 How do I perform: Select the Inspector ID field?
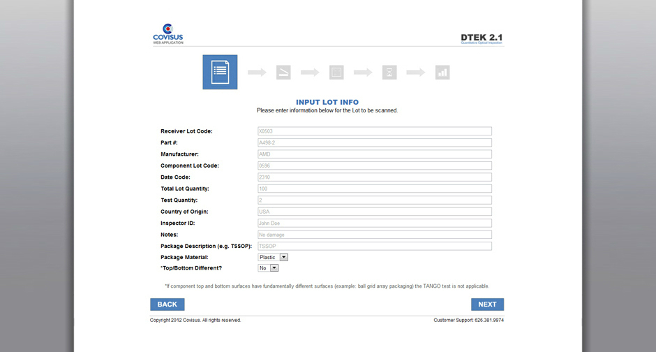(375, 223)
